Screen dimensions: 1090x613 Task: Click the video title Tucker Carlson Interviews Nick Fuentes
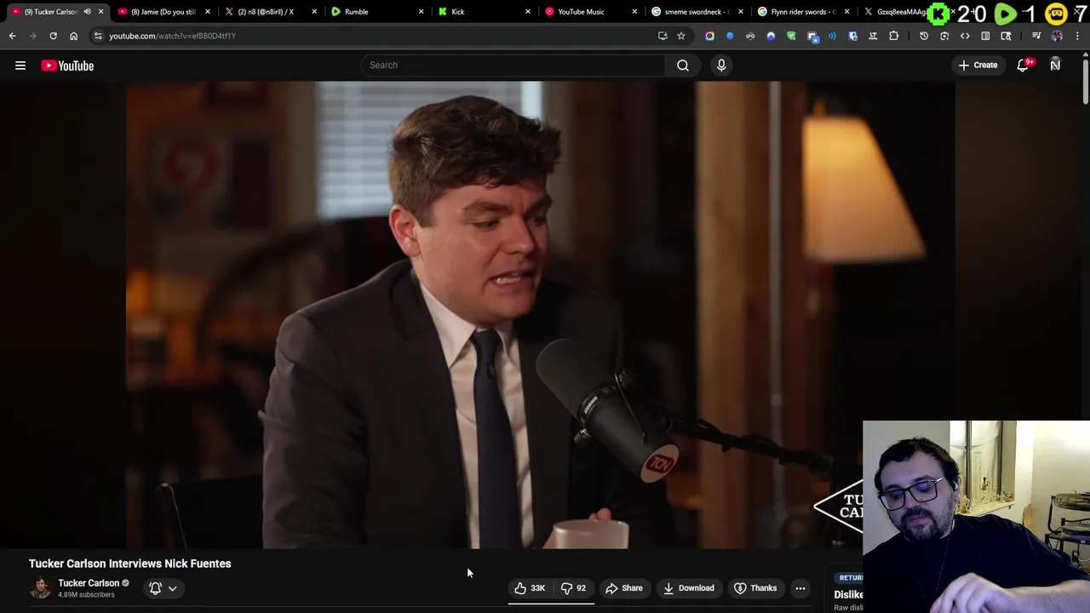point(129,564)
